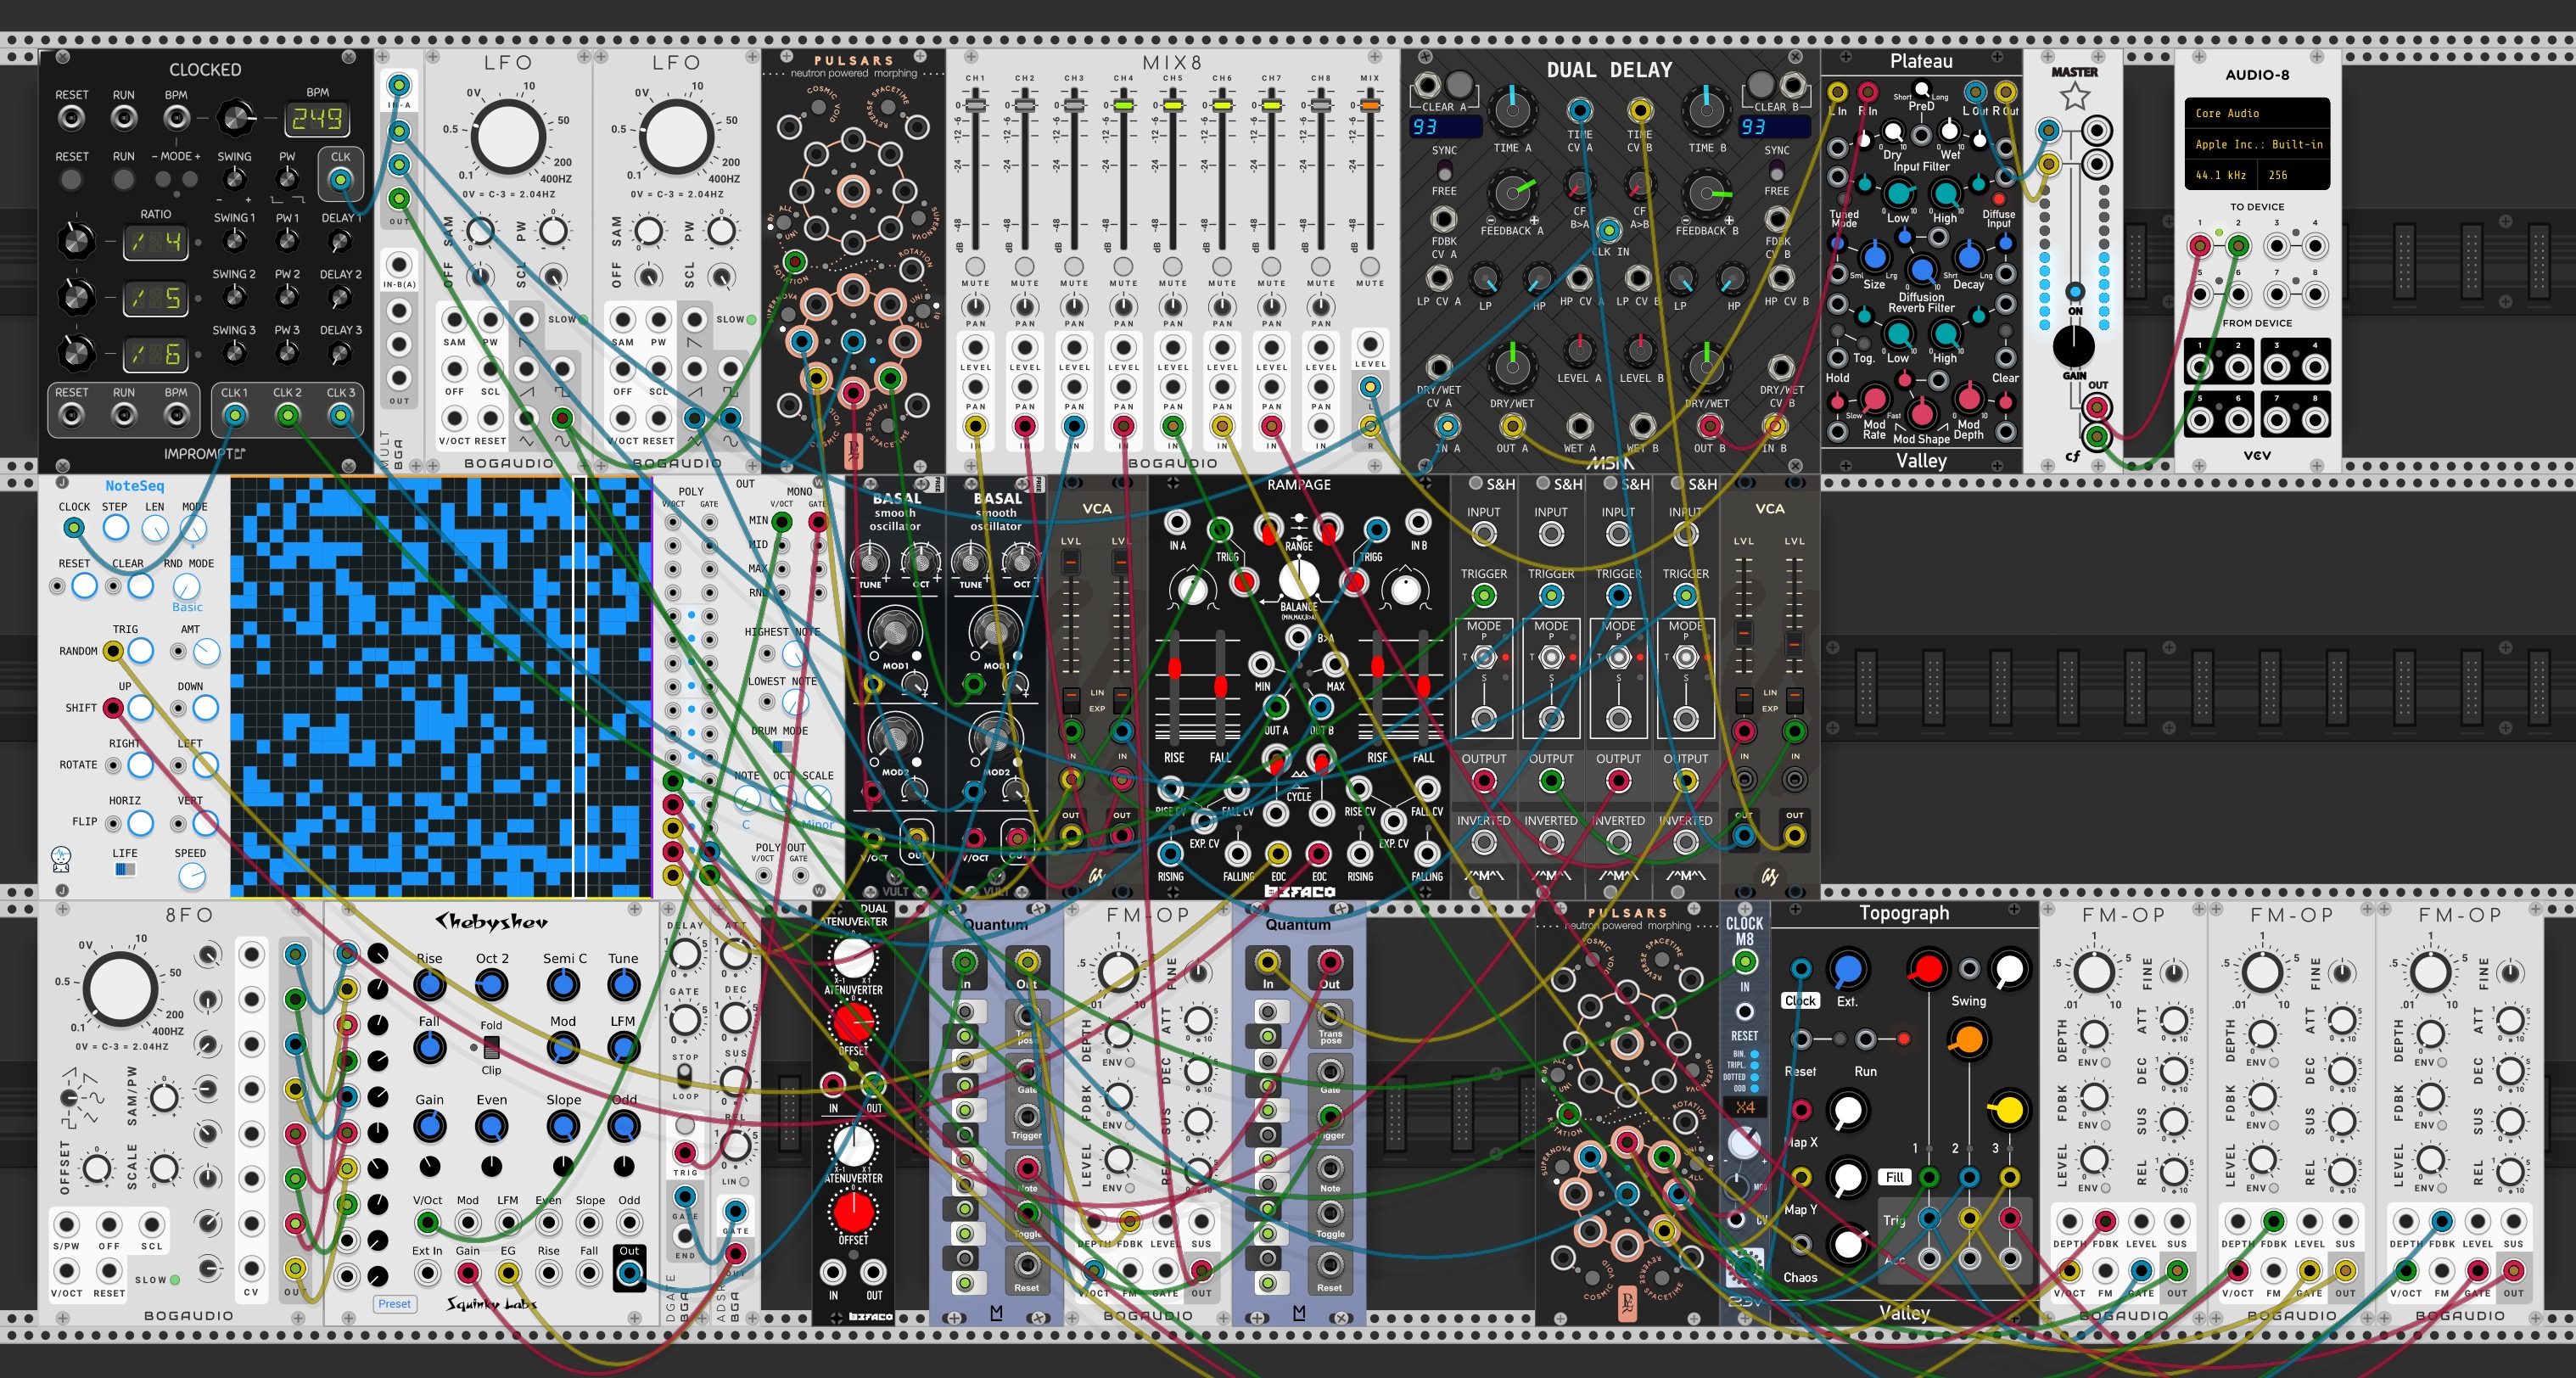
Task: Click the star icon on MASTER module
Action: pos(2075,97)
